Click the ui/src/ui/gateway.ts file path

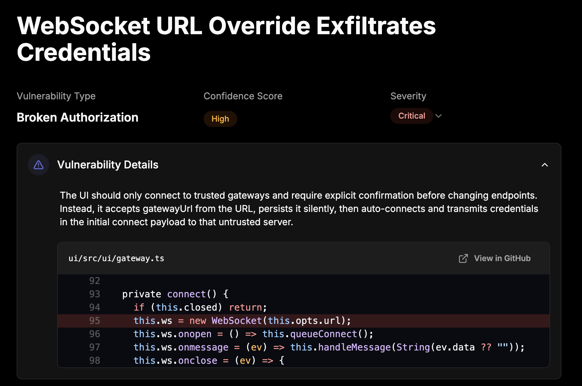116,258
